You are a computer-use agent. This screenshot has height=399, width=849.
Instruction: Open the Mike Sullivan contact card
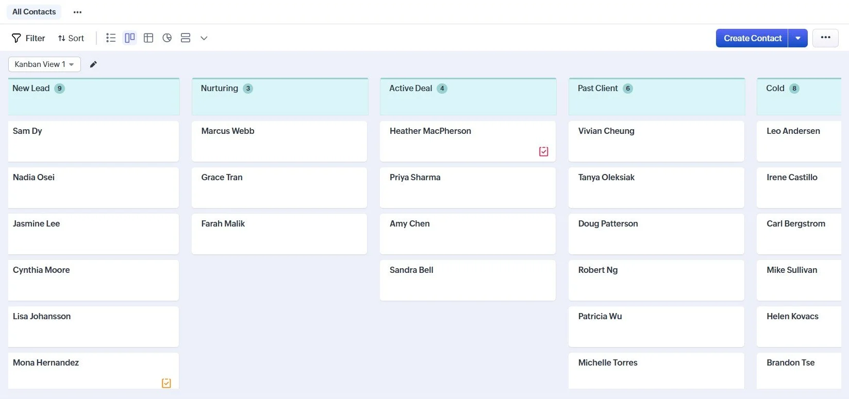[799, 281]
